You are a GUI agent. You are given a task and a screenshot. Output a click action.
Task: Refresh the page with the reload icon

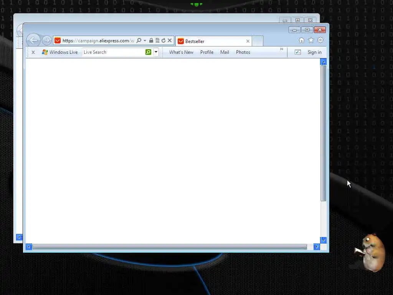[x=163, y=40]
